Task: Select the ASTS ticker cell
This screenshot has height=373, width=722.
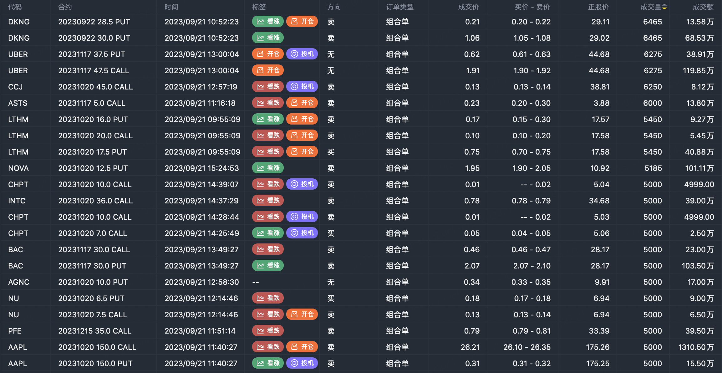Action: 18,103
